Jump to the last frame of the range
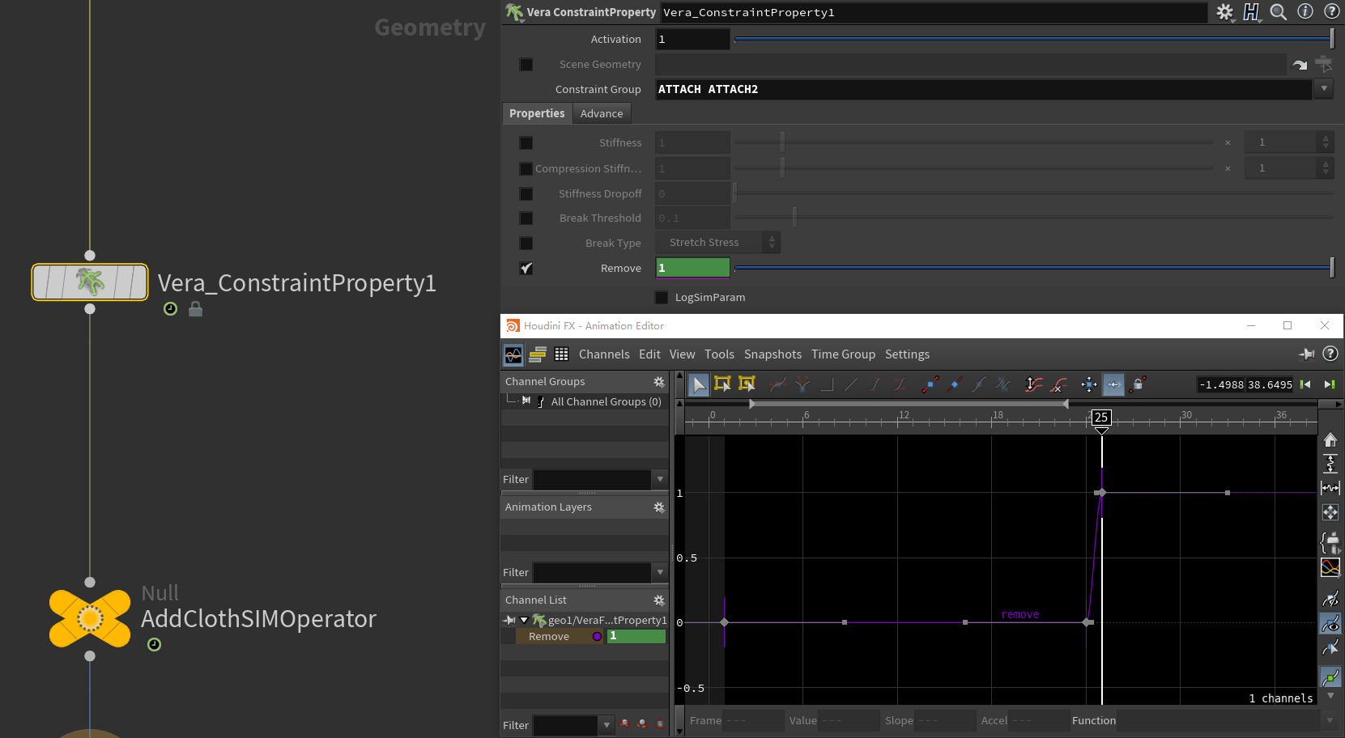The image size is (1345, 738). click(x=1330, y=384)
